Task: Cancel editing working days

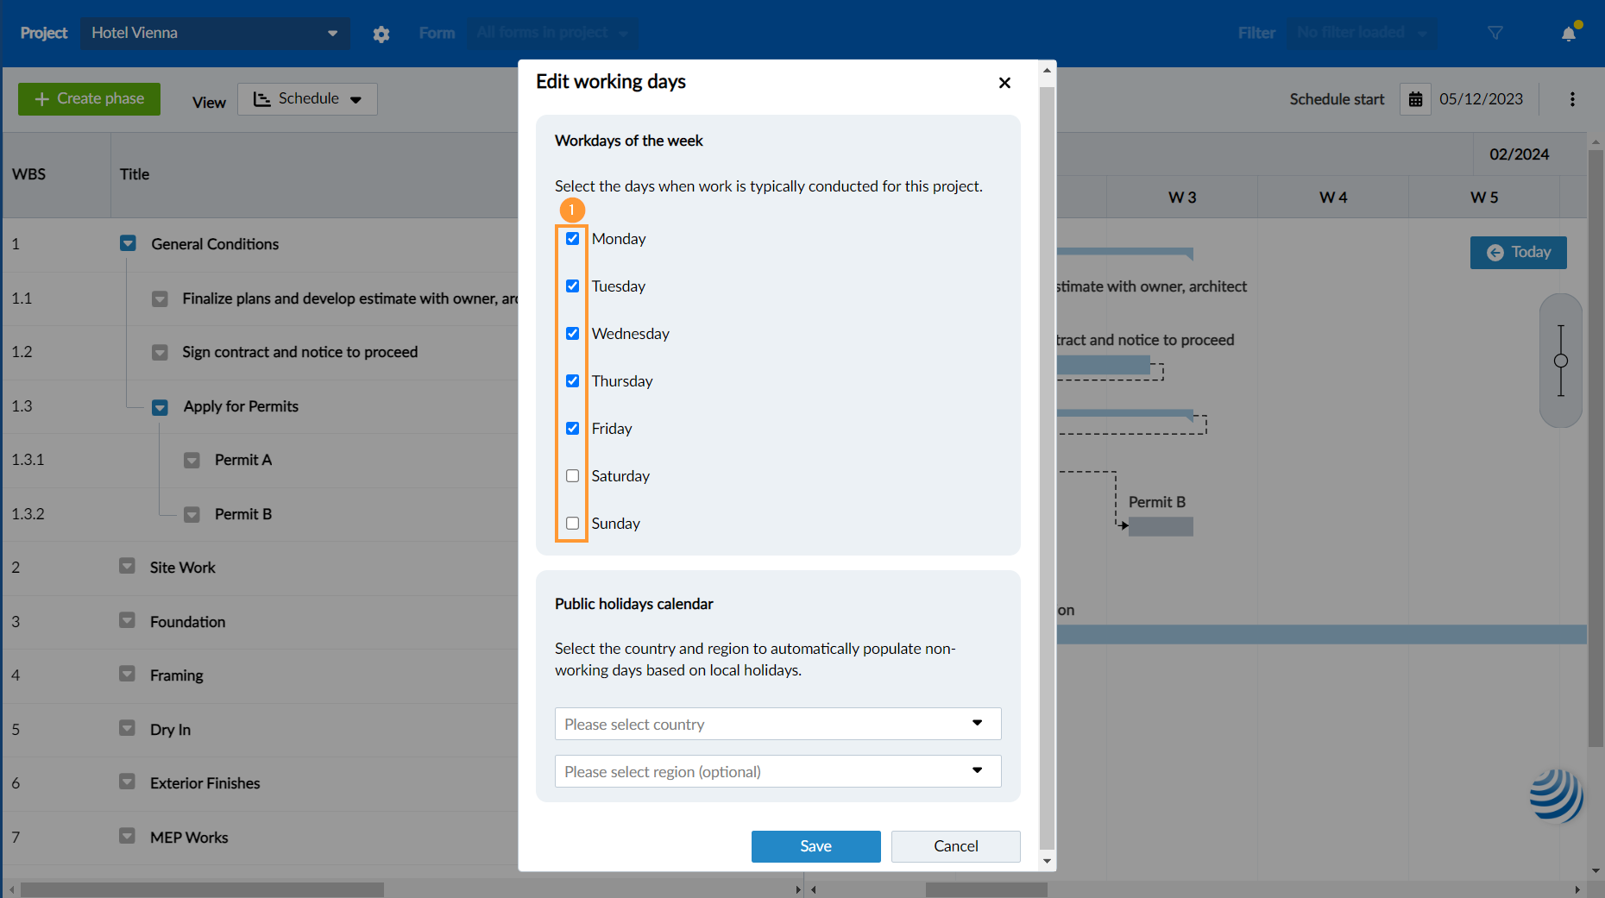Action: click(955, 846)
